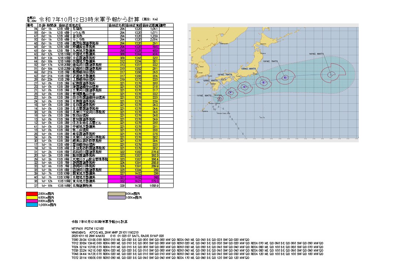Image resolution: width=399 pixels, height=280 pixels.
Task: Click the typhoon symbol at the 13/18Z position
Action: tap(285, 77)
